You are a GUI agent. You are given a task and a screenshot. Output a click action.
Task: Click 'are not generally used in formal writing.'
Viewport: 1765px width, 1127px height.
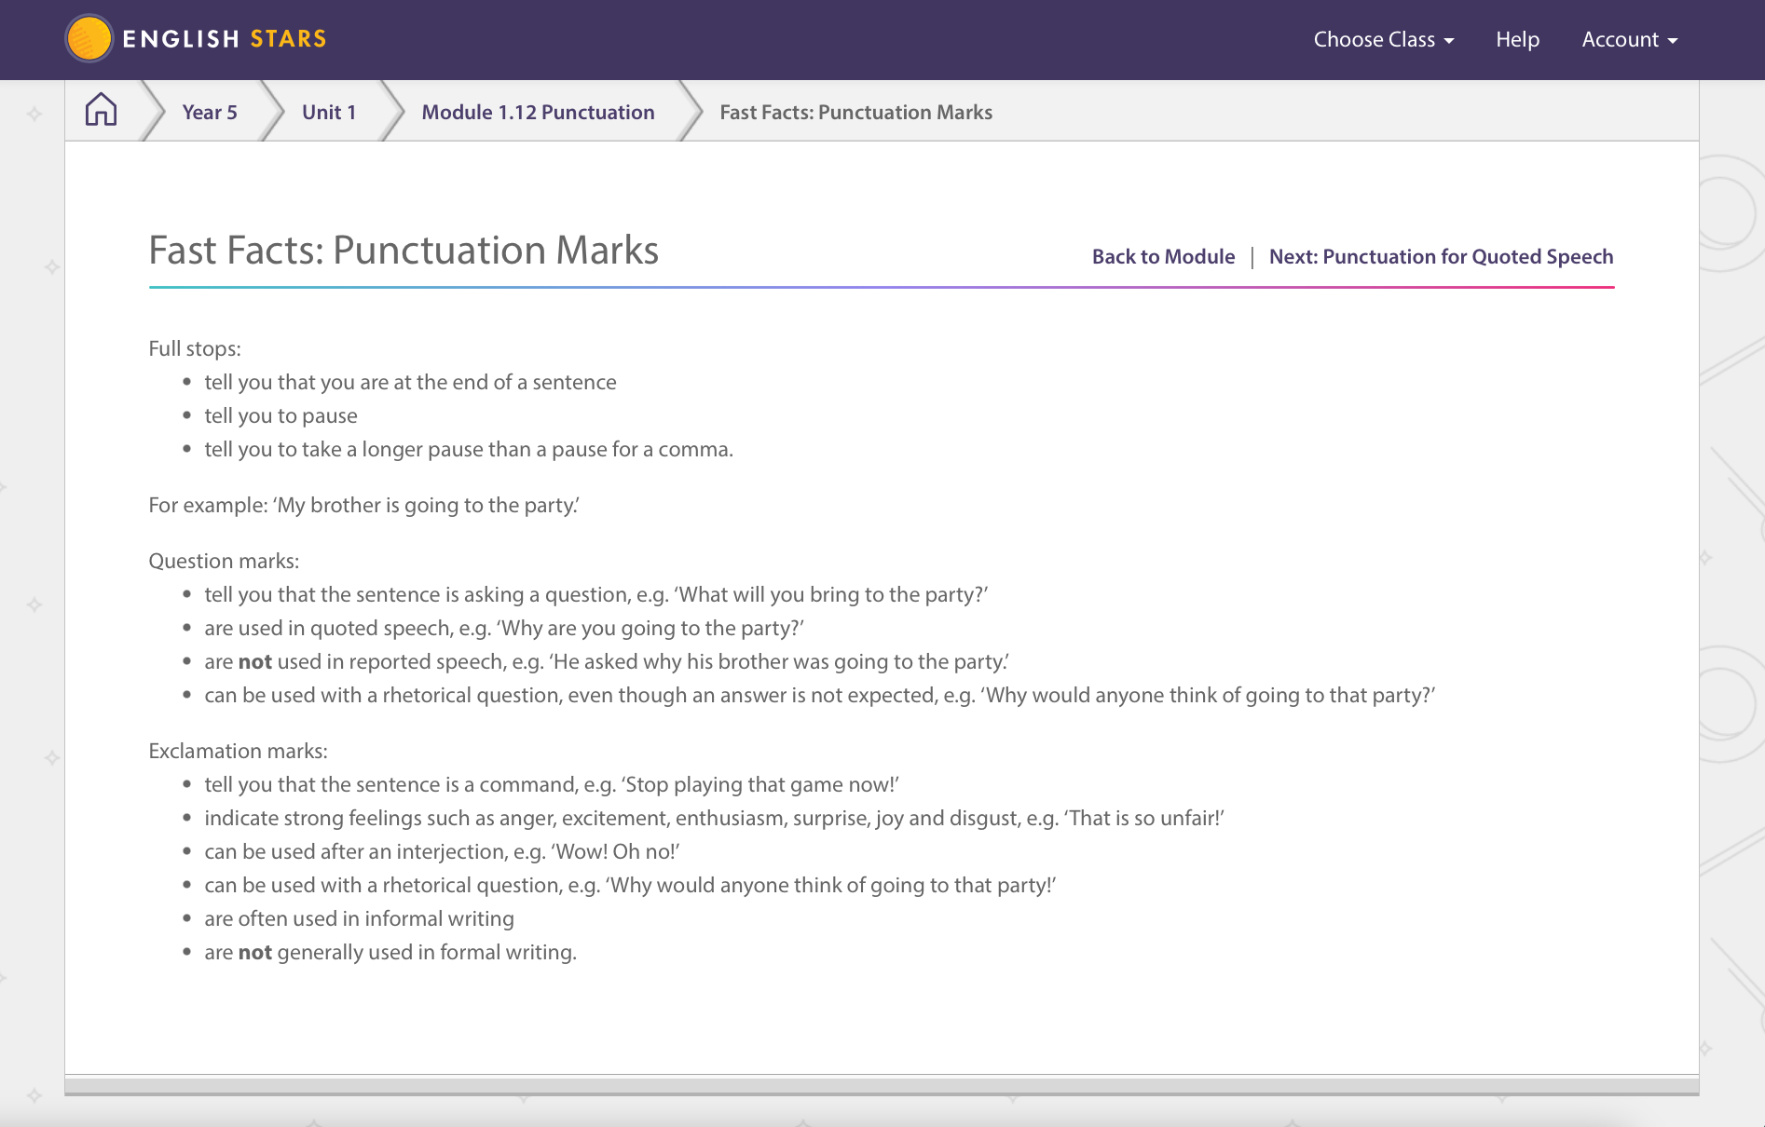point(390,952)
